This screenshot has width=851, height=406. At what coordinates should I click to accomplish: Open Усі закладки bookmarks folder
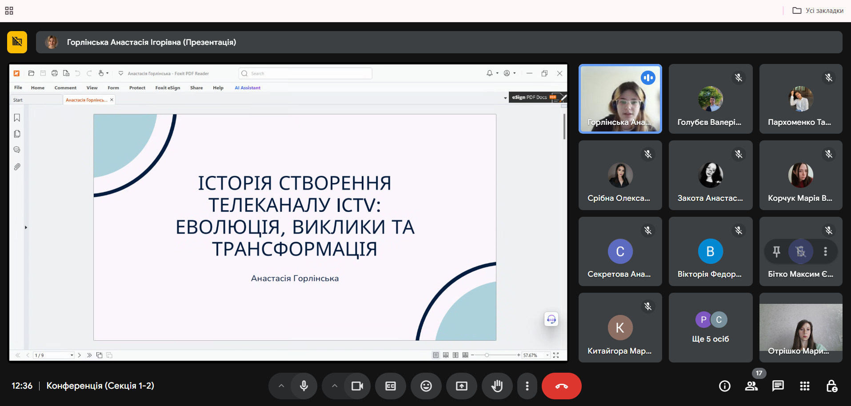818,11
